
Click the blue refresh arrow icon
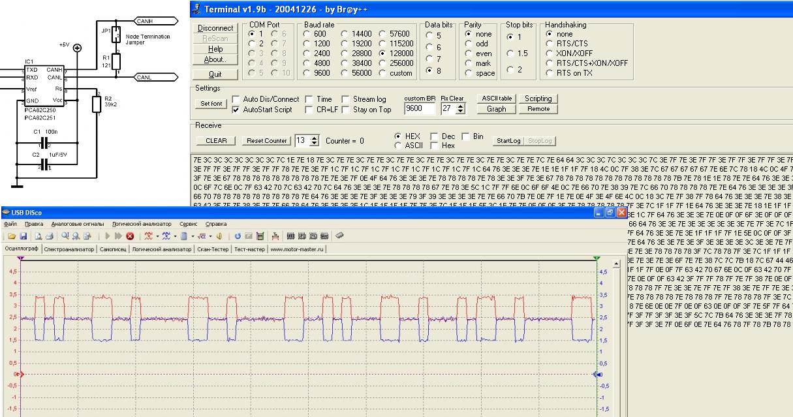coord(238,236)
